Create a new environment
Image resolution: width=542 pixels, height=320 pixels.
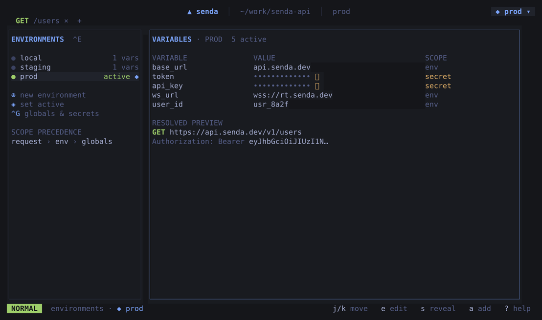click(53, 95)
